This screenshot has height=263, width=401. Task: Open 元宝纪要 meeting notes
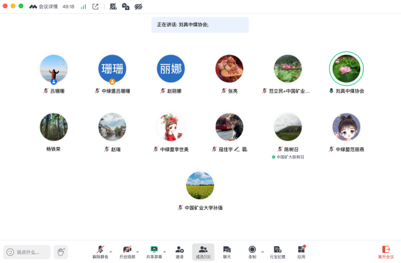point(278,249)
